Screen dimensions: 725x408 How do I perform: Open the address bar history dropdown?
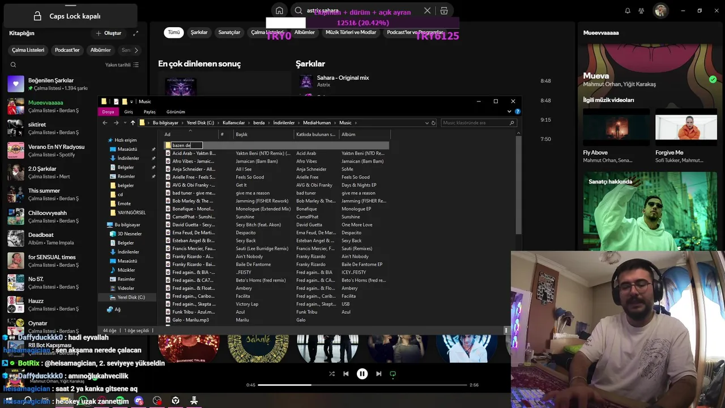[x=426, y=123]
